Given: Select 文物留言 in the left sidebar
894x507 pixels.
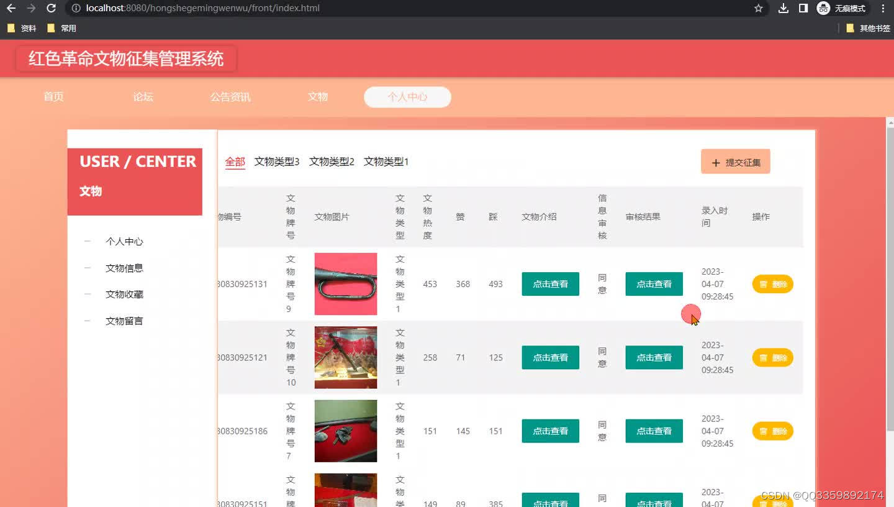Looking at the screenshot, I should pyautogui.click(x=124, y=321).
